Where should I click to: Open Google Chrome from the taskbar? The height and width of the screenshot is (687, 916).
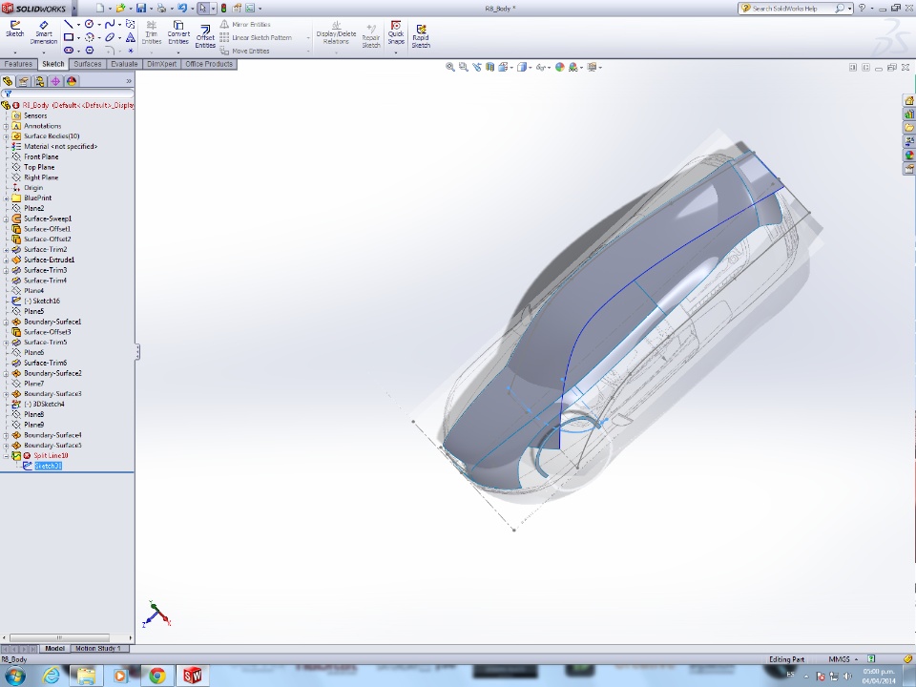click(156, 676)
